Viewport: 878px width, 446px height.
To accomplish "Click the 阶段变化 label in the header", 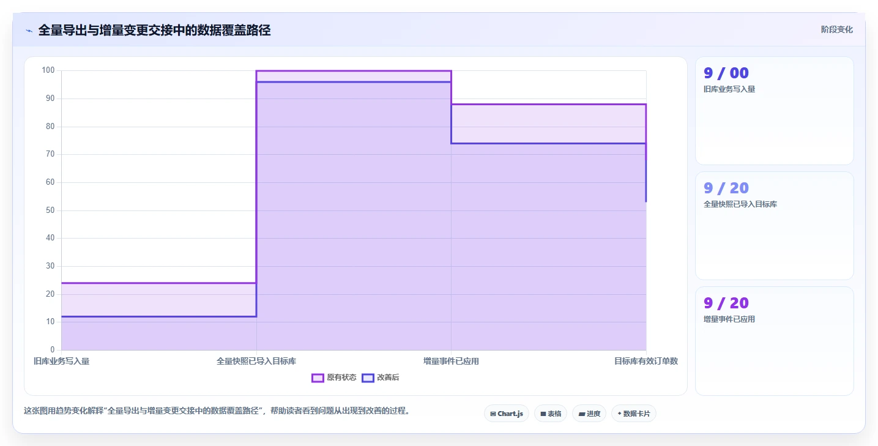I will (x=836, y=29).
